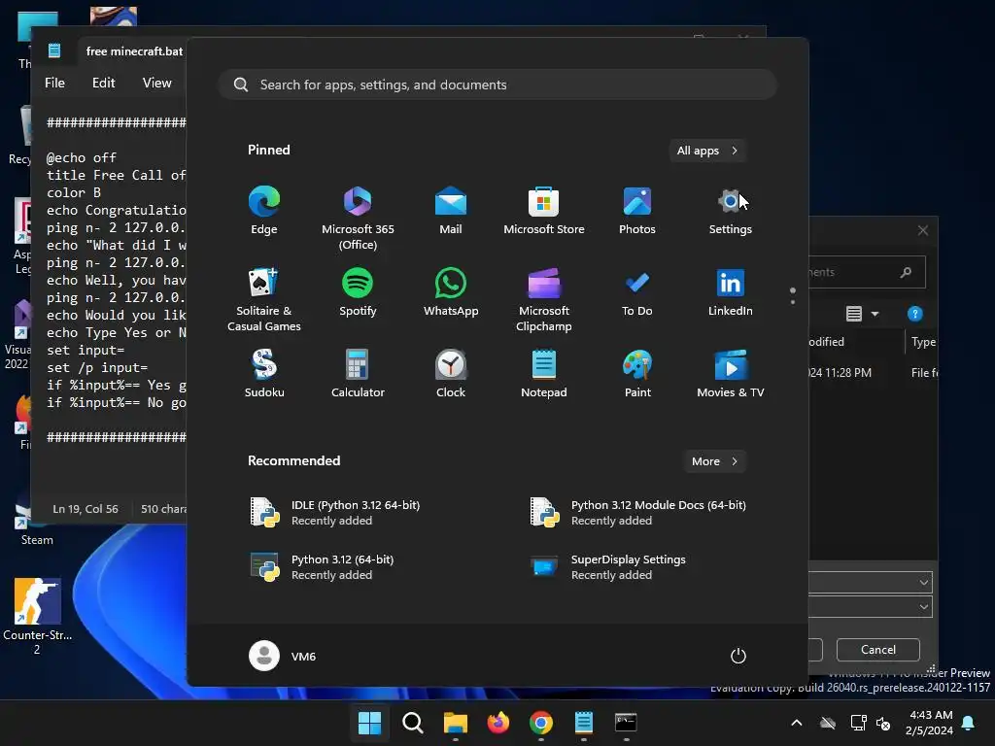Expand the lower combo box in file dialog
The width and height of the screenshot is (995, 746).
click(x=923, y=607)
